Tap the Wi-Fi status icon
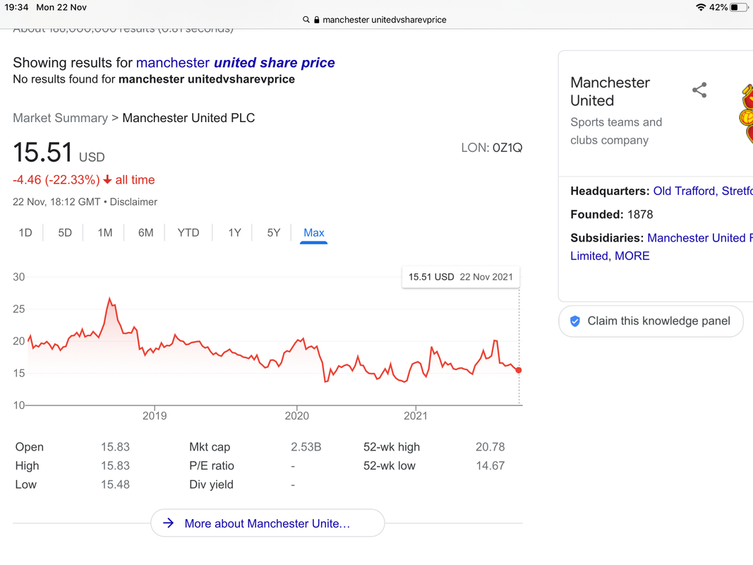Viewport: 753px width, 565px height. (701, 7)
